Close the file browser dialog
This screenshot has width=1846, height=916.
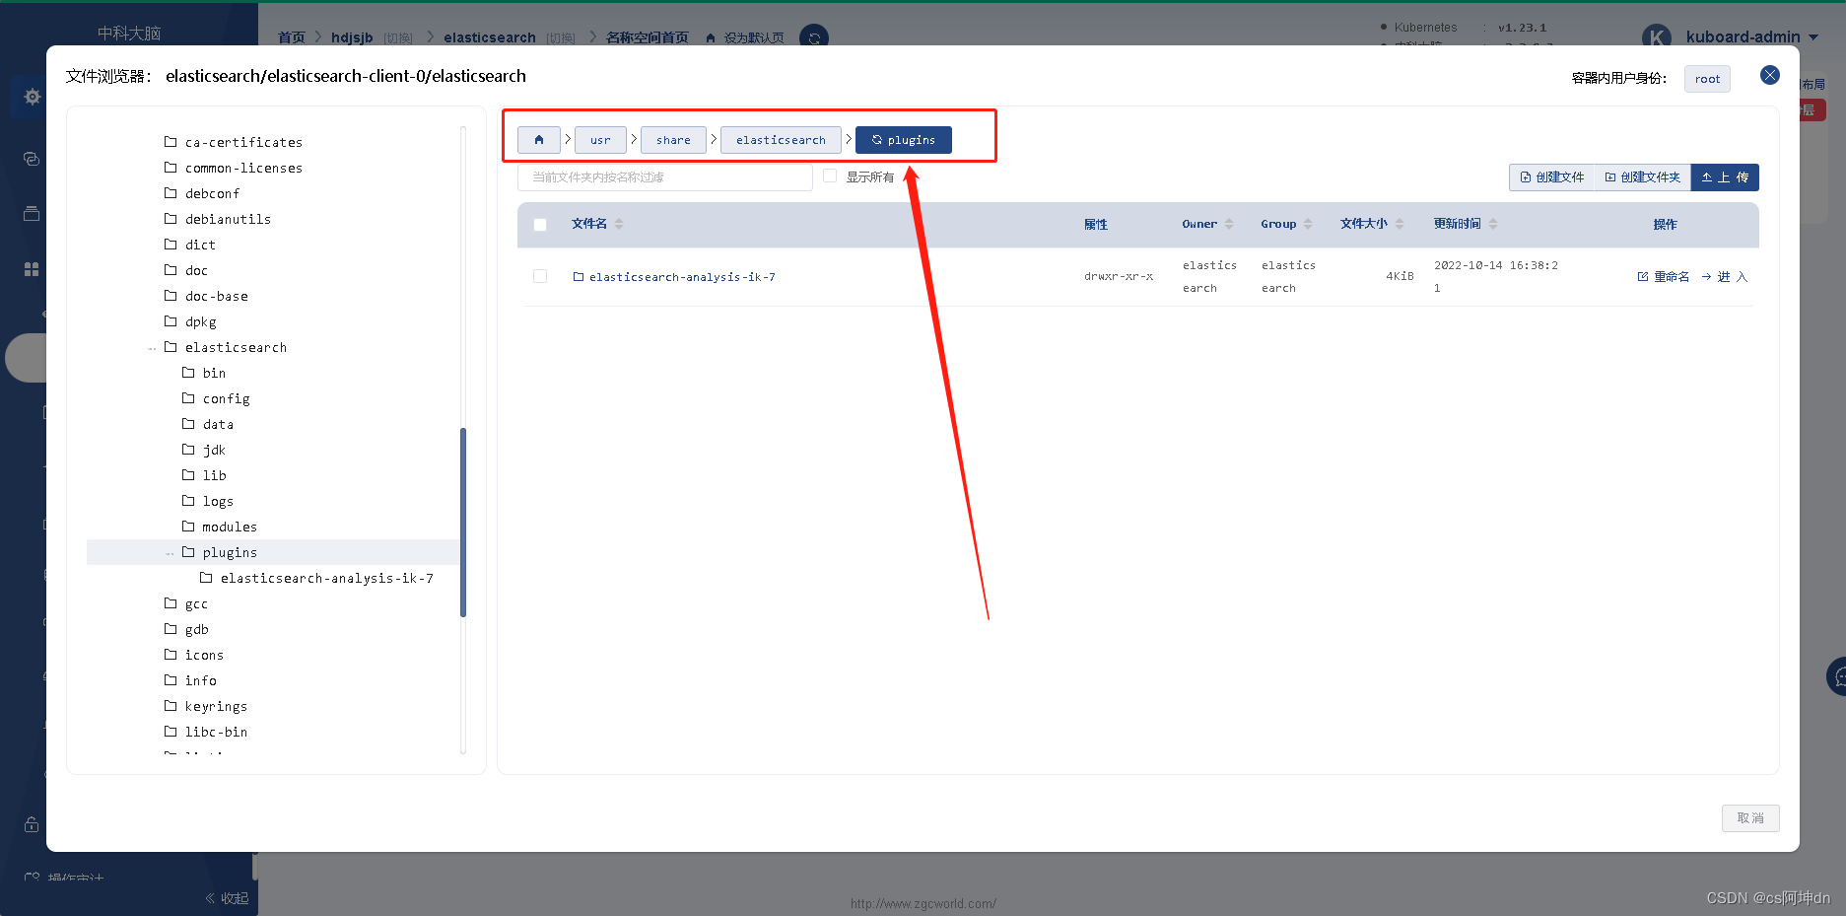pos(1770,75)
